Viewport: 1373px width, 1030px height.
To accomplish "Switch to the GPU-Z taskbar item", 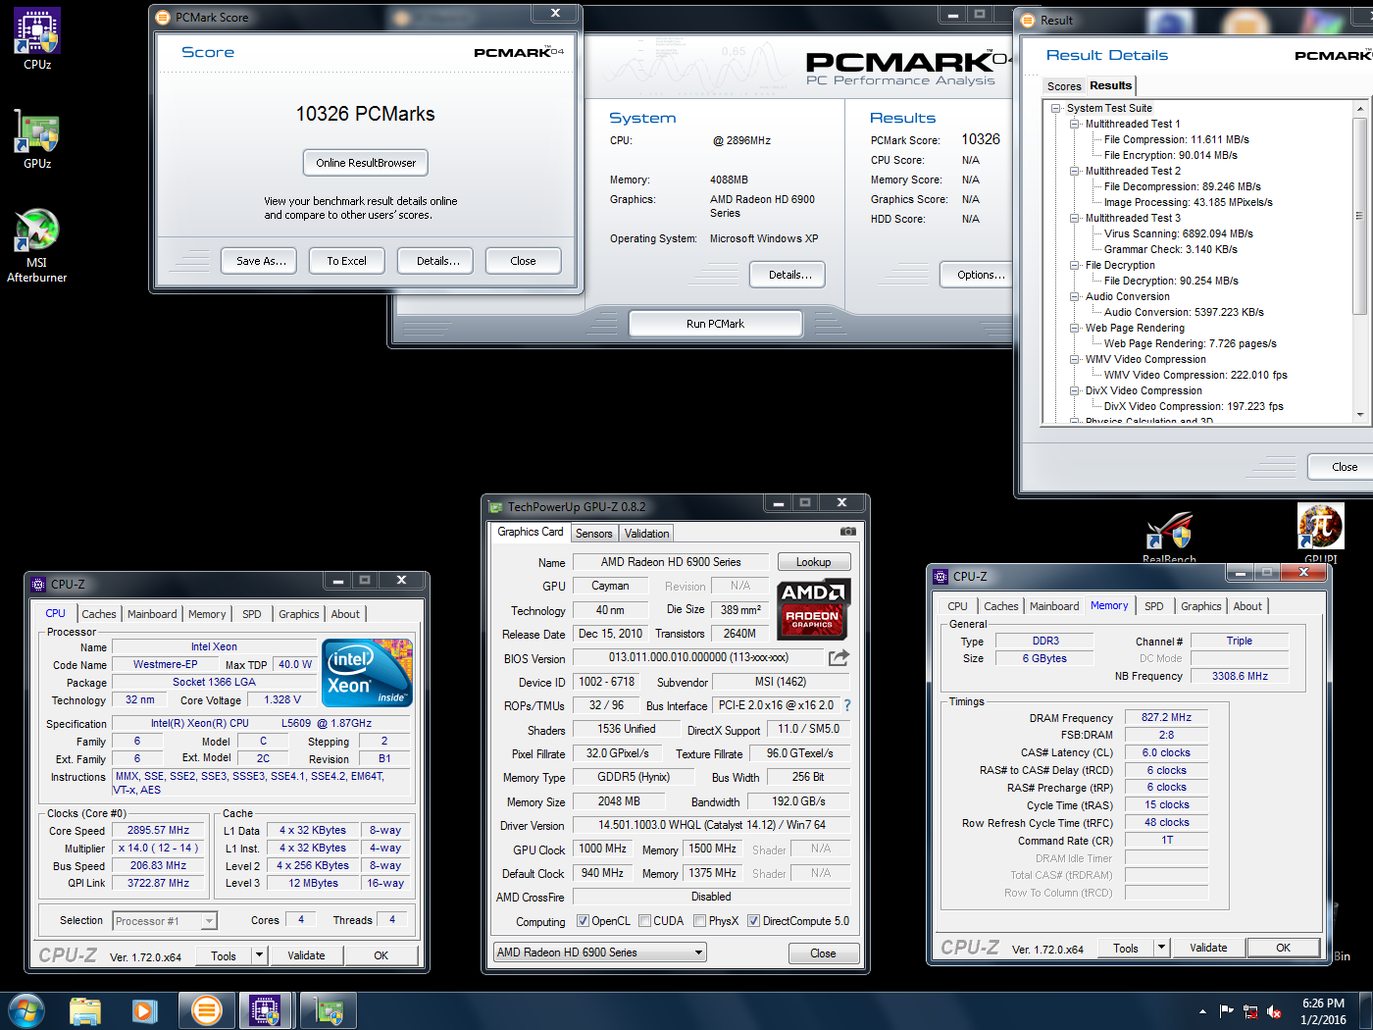I will 328,1010.
